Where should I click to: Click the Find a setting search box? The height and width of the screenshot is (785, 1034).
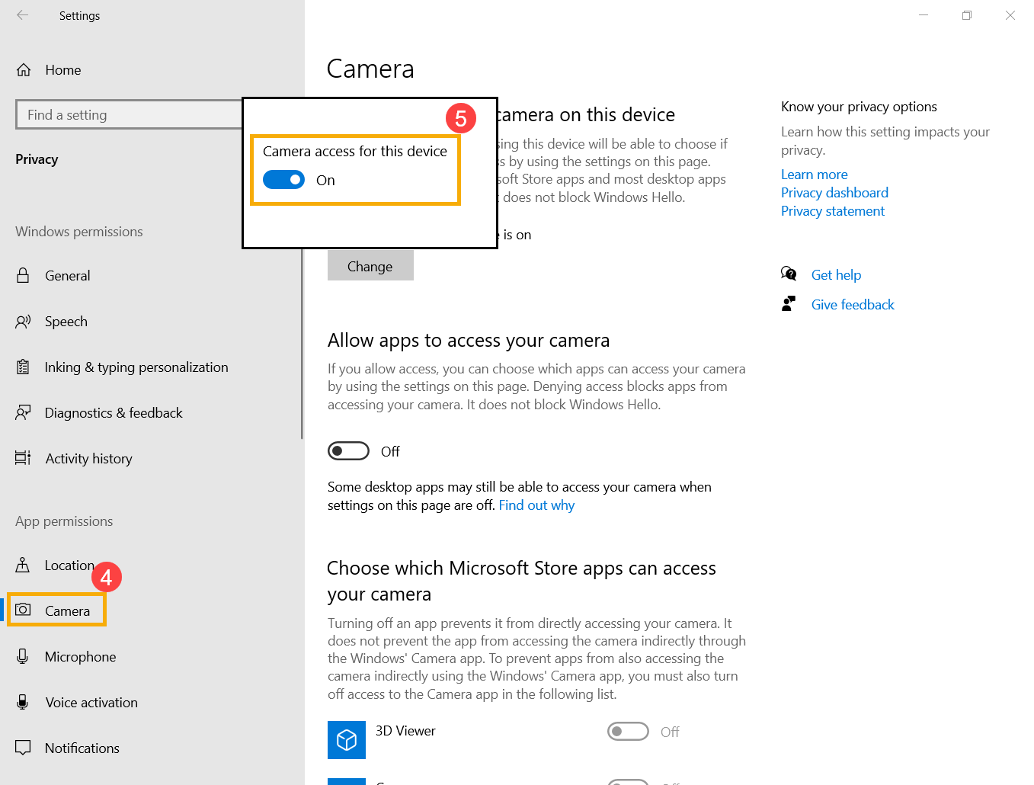click(x=130, y=115)
